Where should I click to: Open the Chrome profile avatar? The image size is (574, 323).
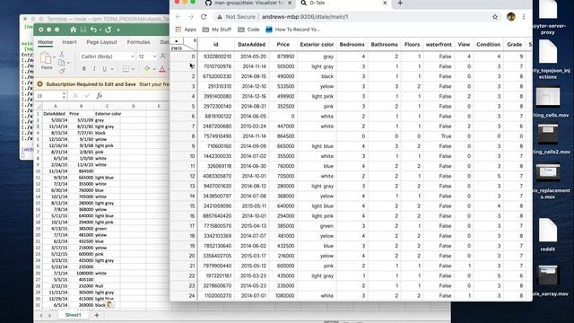tap(511, 16)
